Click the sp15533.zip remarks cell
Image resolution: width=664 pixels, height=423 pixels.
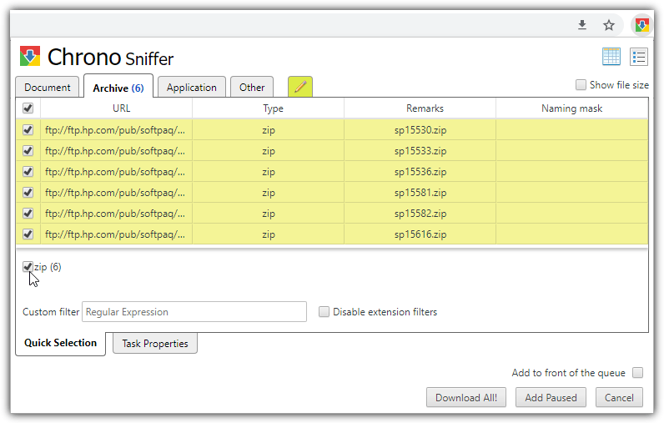tap(420, 151)
